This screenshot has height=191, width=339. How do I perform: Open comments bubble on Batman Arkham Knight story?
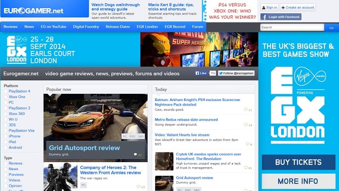point(247,110)
